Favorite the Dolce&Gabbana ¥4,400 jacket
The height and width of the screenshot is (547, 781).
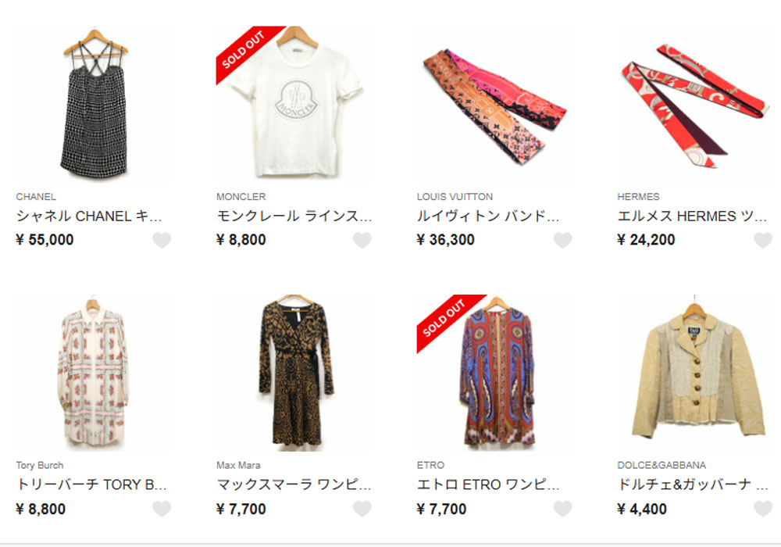(762, 509)
